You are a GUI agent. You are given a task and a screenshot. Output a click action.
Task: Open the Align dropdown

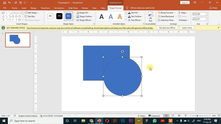[x=183, y=13]
